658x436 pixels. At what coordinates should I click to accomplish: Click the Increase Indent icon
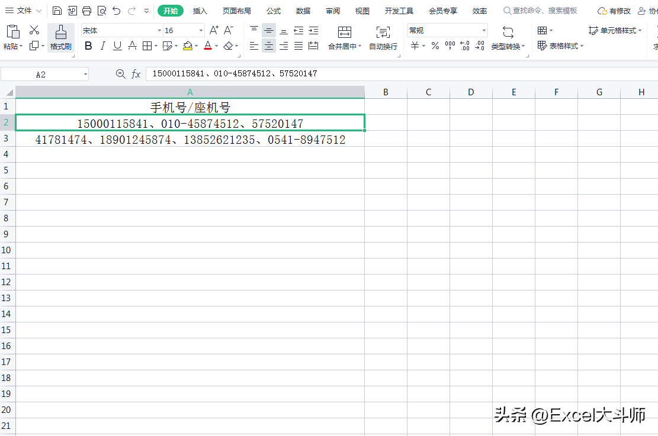click(313, 30)
